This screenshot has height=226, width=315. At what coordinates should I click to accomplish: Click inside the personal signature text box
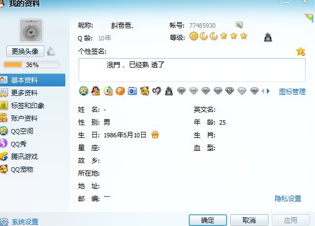(192, 70)
